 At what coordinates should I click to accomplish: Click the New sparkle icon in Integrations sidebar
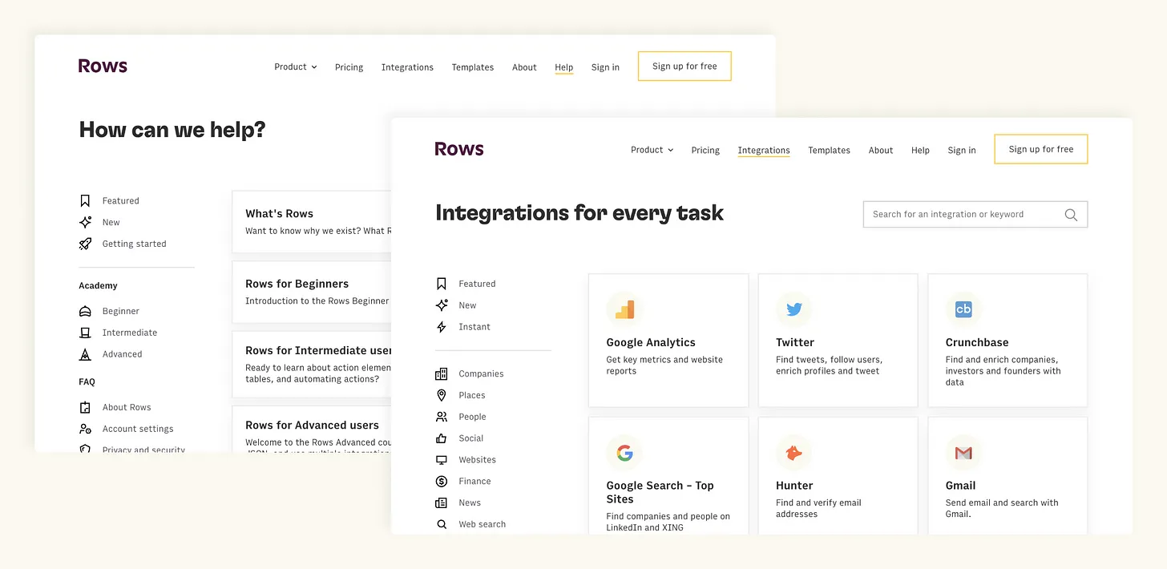tap(442, 305)
